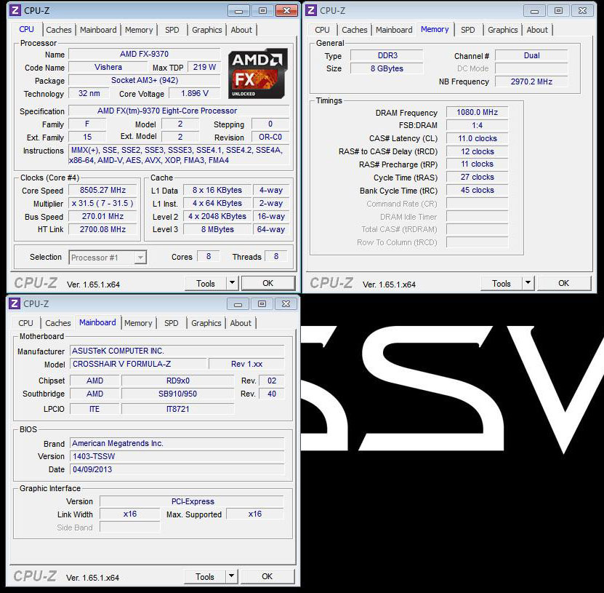
Task: Click the CPU-Z logo icon in Memory window title bar
Action: point(311,10)
